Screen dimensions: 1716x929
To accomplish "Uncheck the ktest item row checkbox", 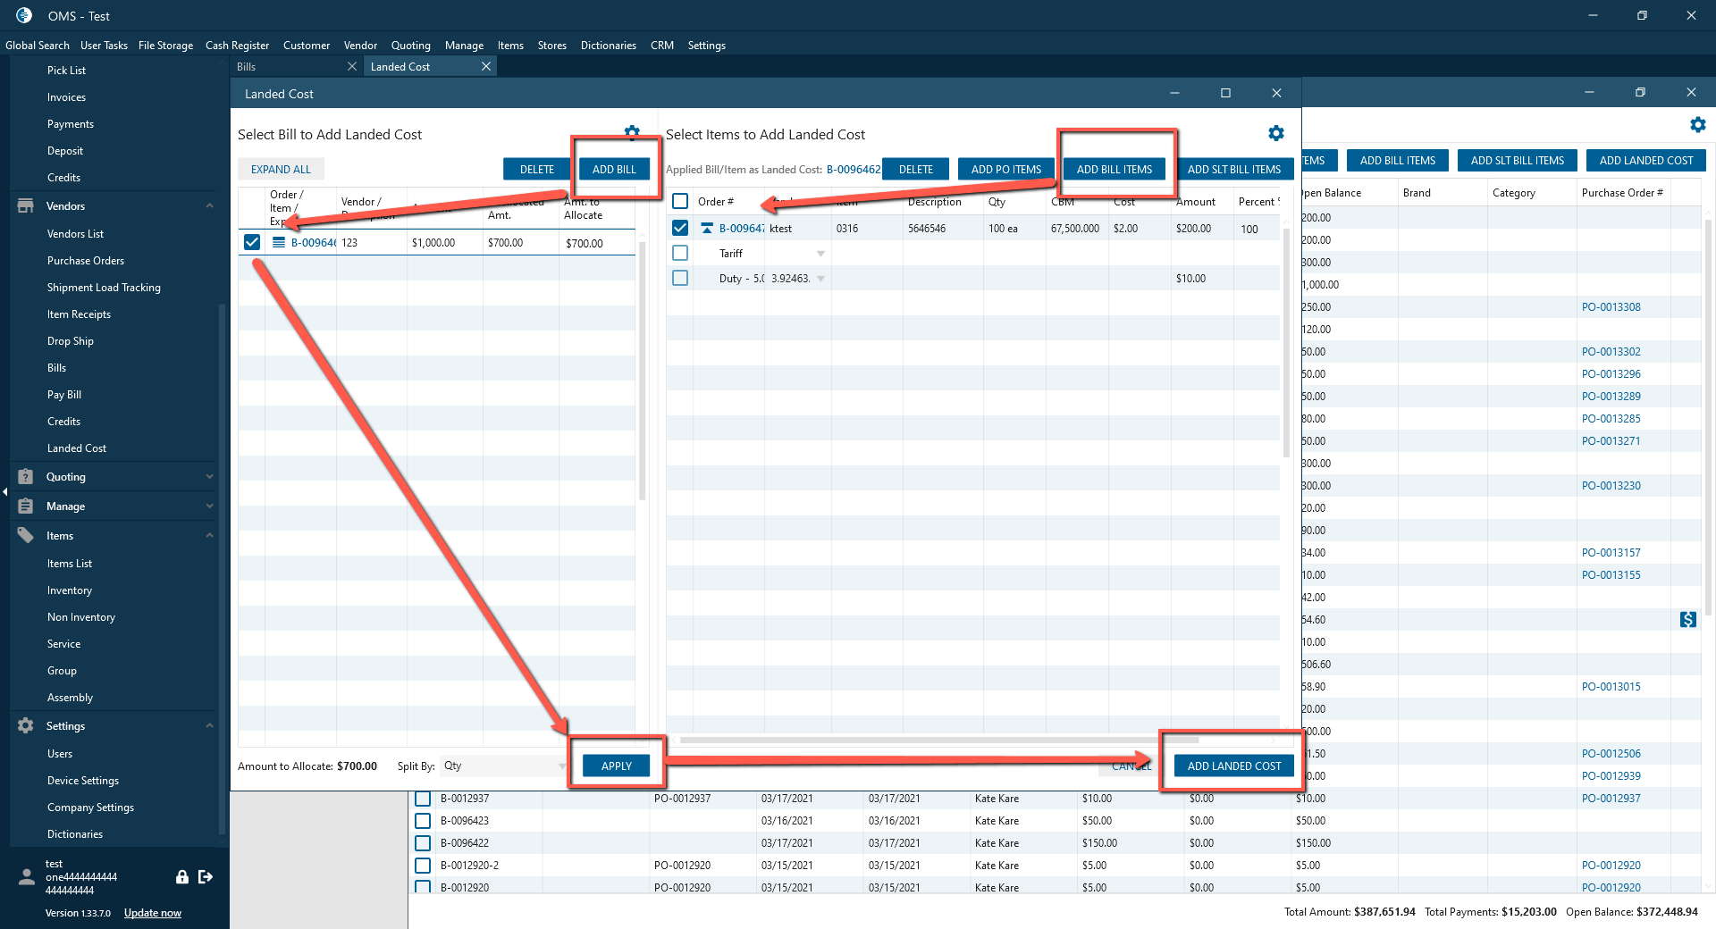I will [x=680, y=228].
